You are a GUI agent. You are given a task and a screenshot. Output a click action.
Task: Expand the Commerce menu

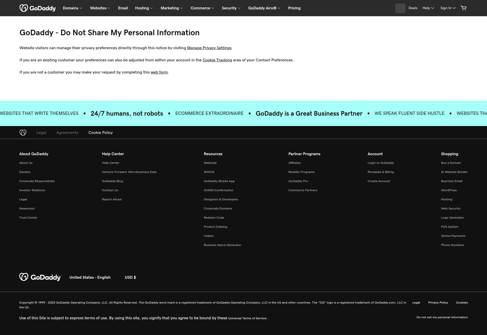(x=202, y=8)
